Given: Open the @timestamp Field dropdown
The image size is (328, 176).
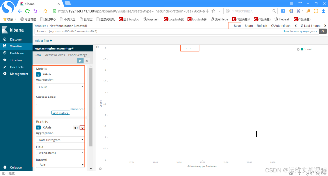Looking at the screenshot, I should coord(60,153).
